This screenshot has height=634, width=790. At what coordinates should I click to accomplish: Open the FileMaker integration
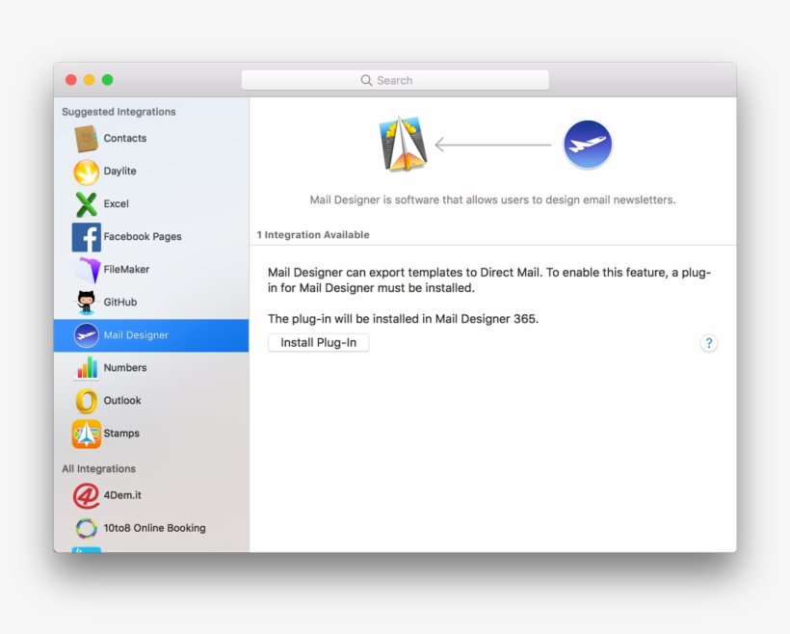pyautogui.click(x=85, y=269)
